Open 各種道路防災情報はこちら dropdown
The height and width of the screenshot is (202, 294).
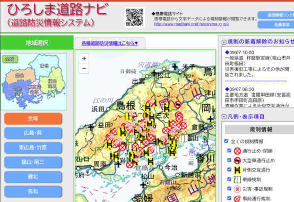coord(110,43)
